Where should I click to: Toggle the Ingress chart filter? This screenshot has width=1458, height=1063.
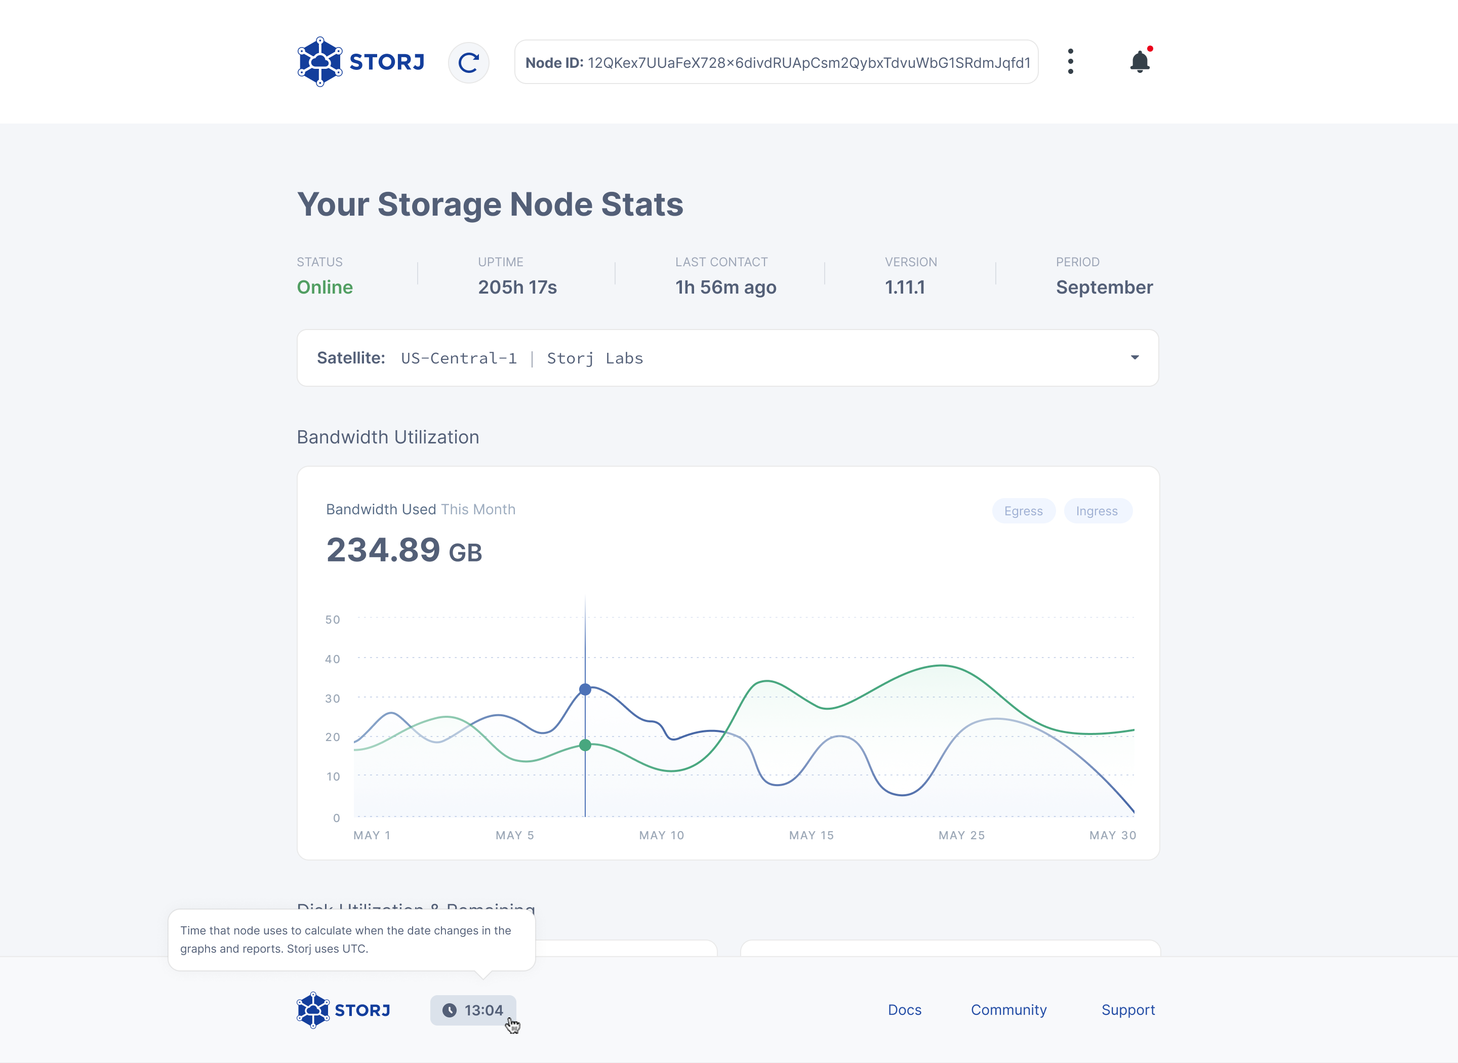(1097, 511)
